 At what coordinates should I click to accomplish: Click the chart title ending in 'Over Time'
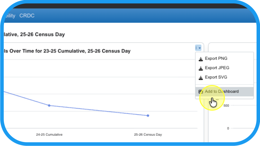pos(67,51)
